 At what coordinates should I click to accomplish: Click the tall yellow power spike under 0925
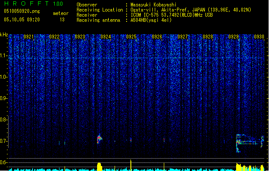coord(131,165)
